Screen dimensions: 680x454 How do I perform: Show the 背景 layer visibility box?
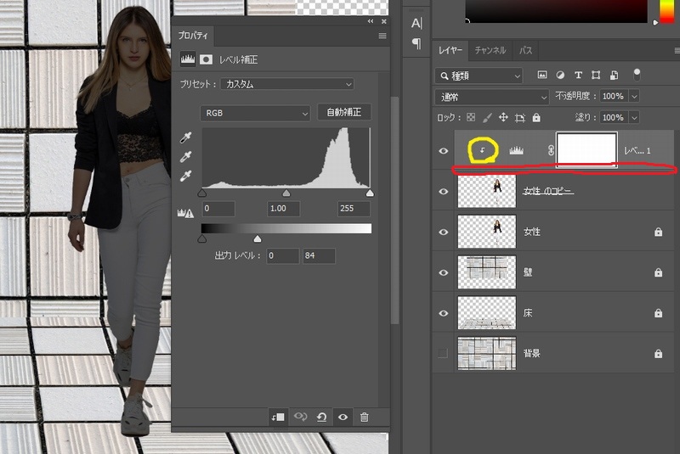click(442, 352)
